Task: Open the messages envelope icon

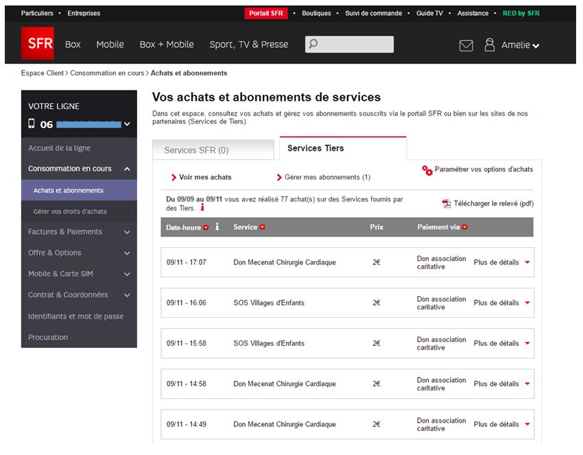Action: click(466, 45)
